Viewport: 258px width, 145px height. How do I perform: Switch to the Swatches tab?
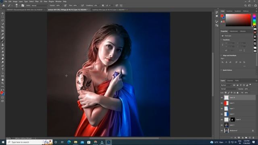(x=229, y=11)
